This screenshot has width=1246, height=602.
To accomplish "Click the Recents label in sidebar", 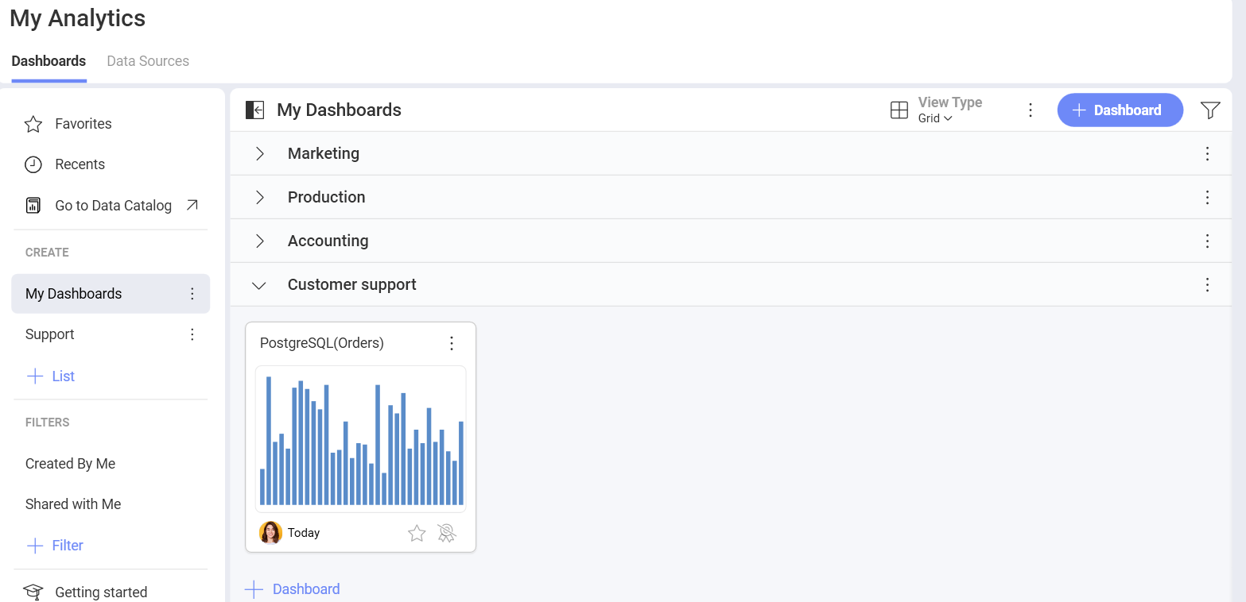I will (80, 164).
